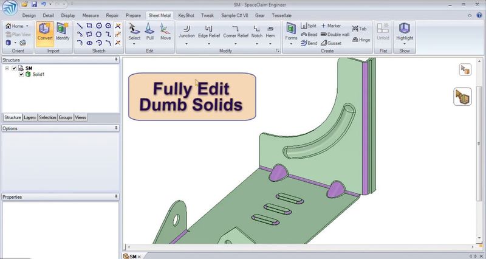Click the vertical scrollbar up arrow
The width and height of the screenshot is (486, 259).
pos(479,61)
